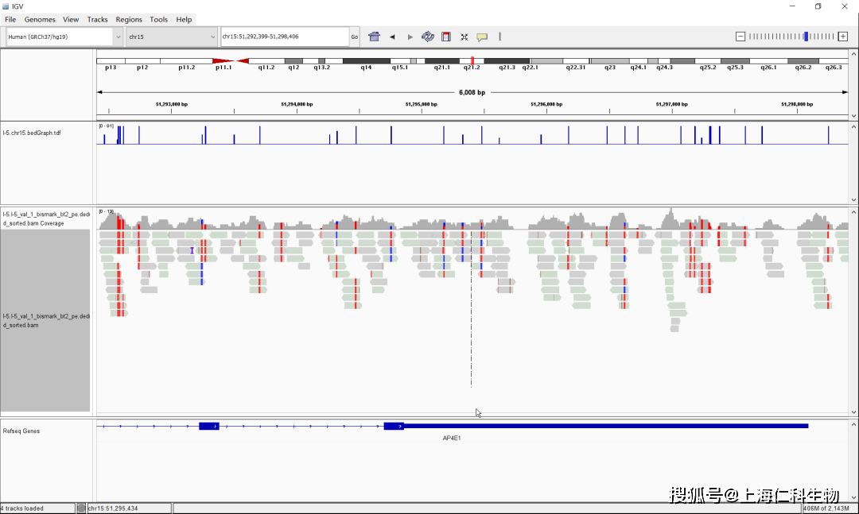Click the locus coordinates input field

[x=284, y=37]
